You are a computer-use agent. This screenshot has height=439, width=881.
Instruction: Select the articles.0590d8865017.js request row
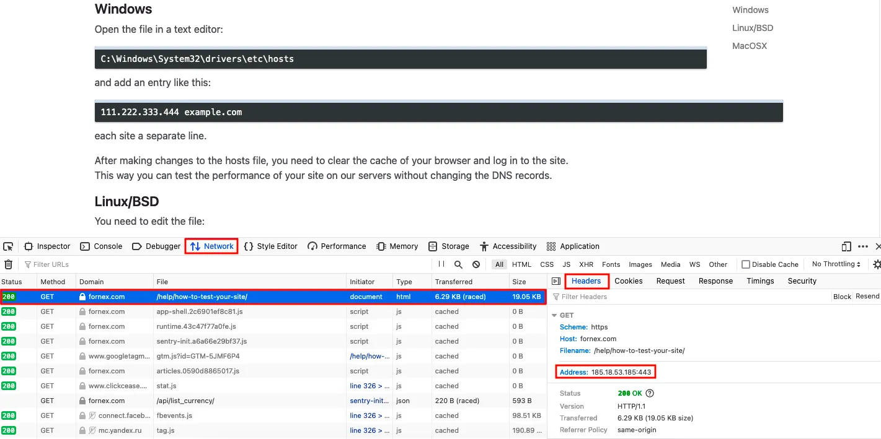273,371
